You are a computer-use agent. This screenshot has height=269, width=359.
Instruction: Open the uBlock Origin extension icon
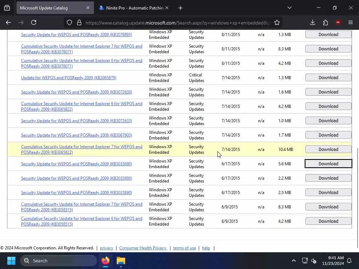(338, 22)
